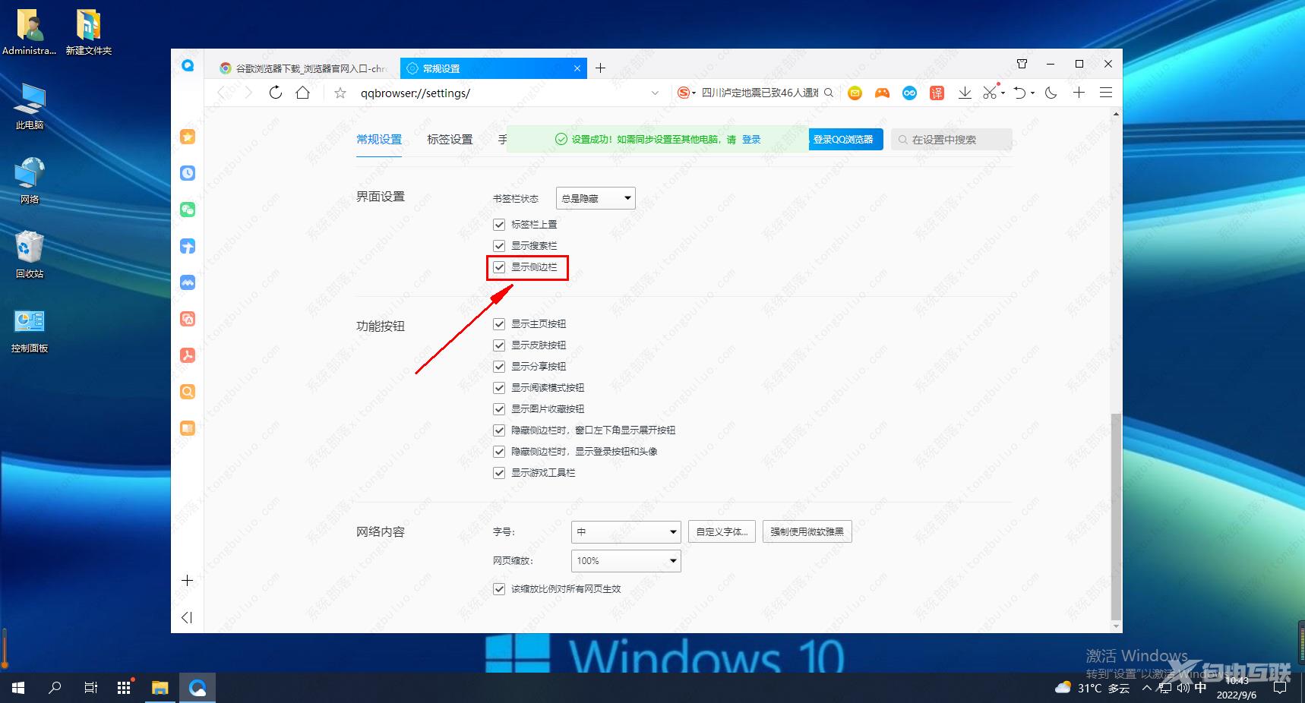Reload the page with the refresh icon

click(276, 93)
